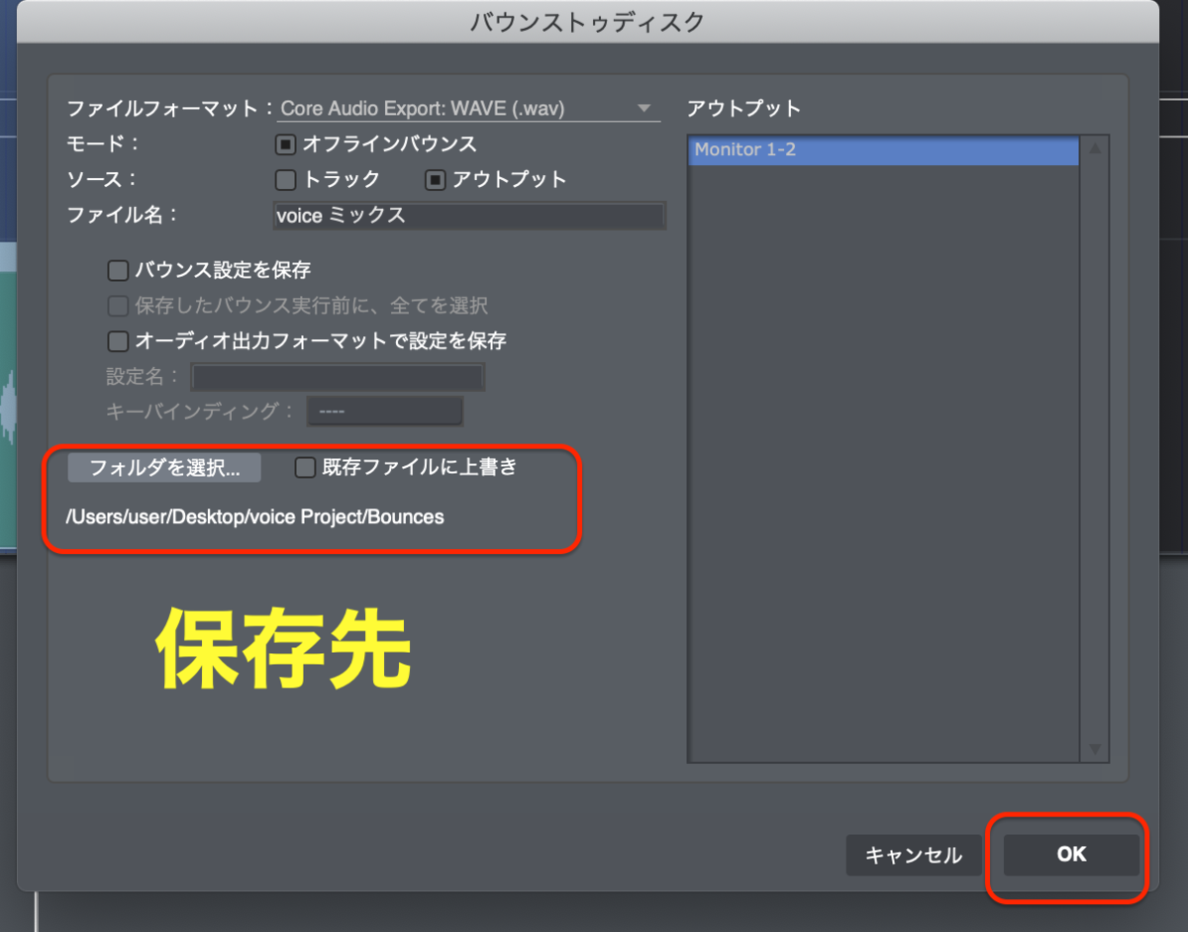This screenshot has width=1188, height=932.
Task: Click the フォルダを選択 button
Action: (x=162, y=467)
